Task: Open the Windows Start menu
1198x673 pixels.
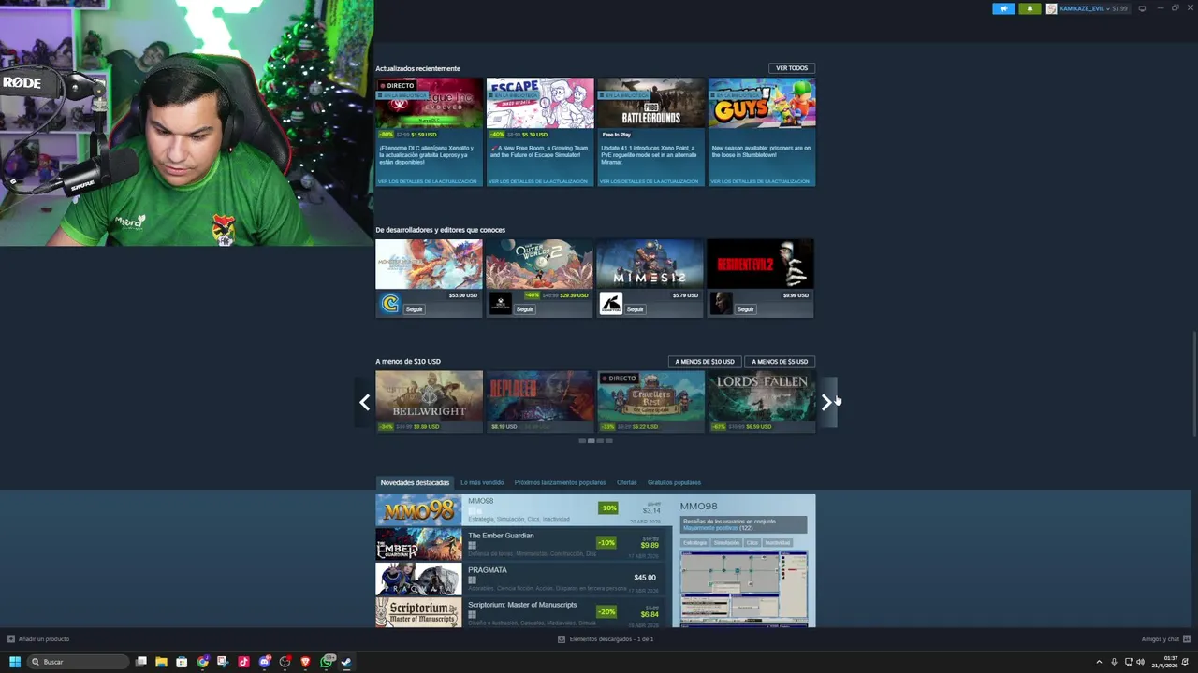Action: tap(14, 662)
